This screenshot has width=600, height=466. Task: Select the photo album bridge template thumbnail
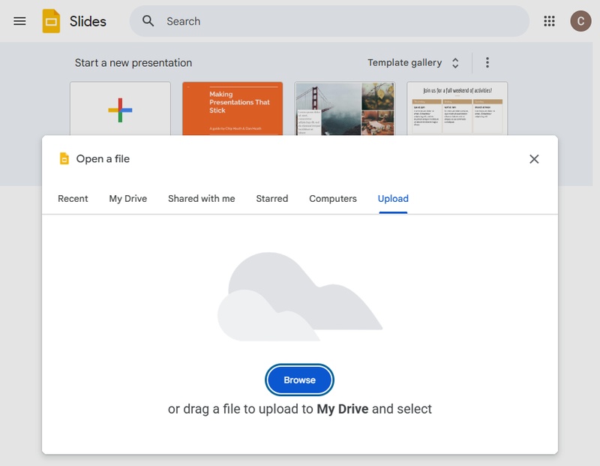345,110
